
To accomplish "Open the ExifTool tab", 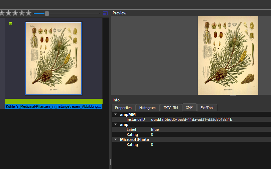I will [x=207, y=108].
